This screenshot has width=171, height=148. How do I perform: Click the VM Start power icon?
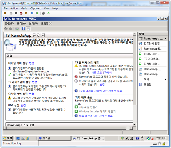click(x=11, y=13)
